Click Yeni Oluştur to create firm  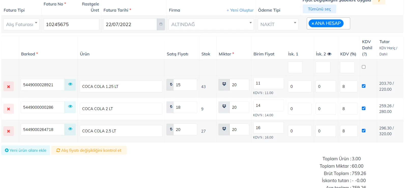[240, 10]
